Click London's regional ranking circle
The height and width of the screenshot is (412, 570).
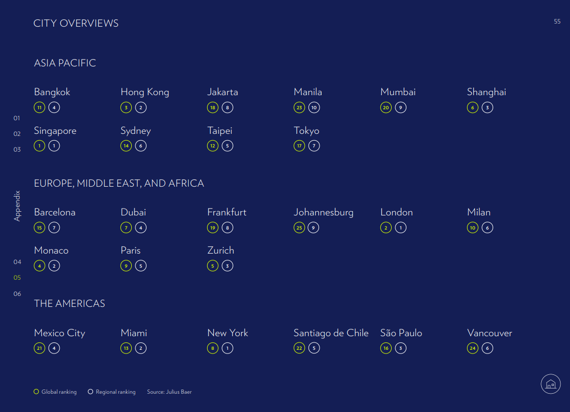coord(401,227)
